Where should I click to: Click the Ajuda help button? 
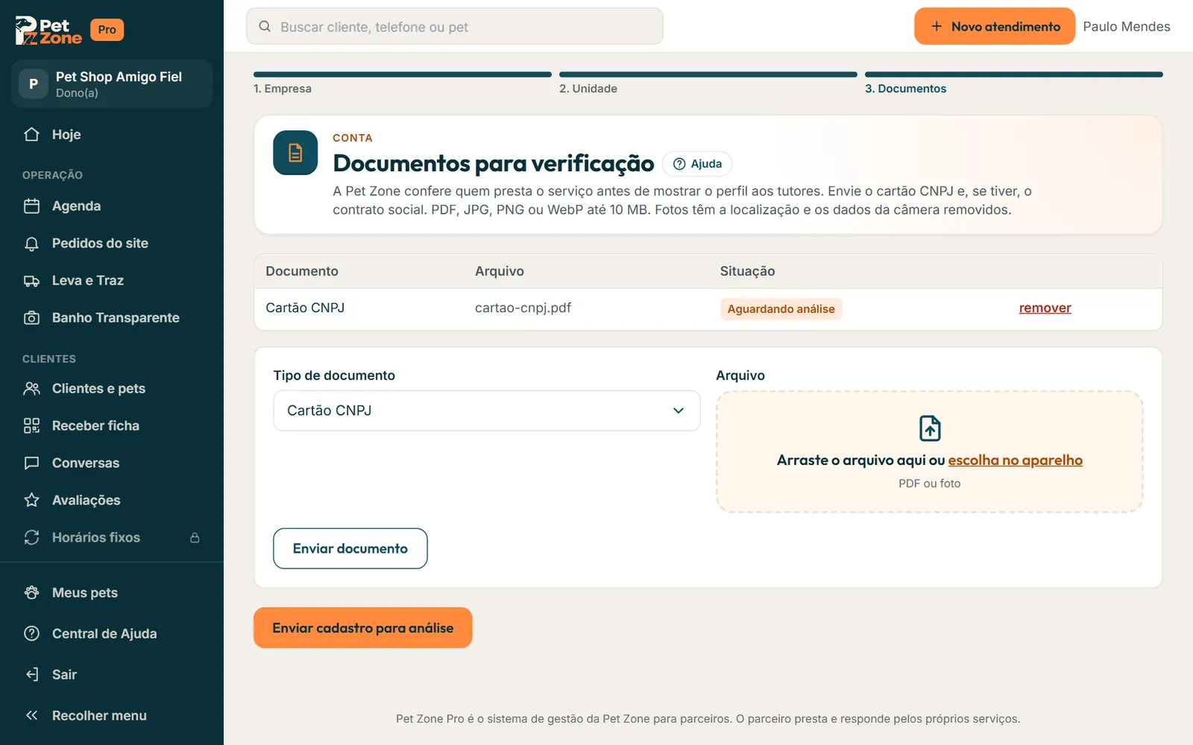pos(697,164)
